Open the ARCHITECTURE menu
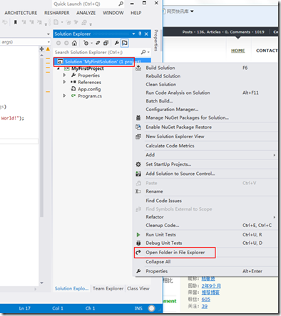Screen dimensions: 281x316 tap(21, 13)
